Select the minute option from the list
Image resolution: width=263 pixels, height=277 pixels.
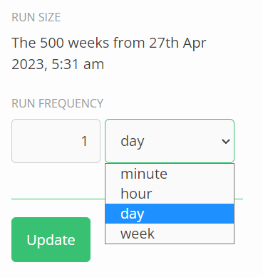click(170, 174)
